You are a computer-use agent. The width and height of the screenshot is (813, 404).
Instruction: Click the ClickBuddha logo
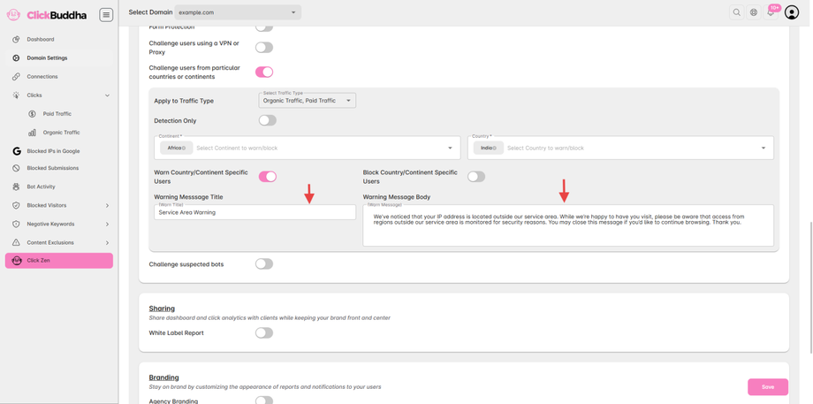tap(48, 15)
